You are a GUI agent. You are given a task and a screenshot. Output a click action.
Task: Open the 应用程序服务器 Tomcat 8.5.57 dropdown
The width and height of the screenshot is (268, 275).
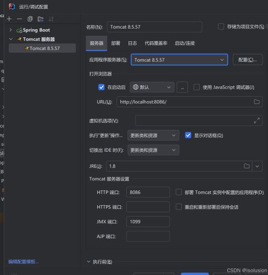point(180,59)
